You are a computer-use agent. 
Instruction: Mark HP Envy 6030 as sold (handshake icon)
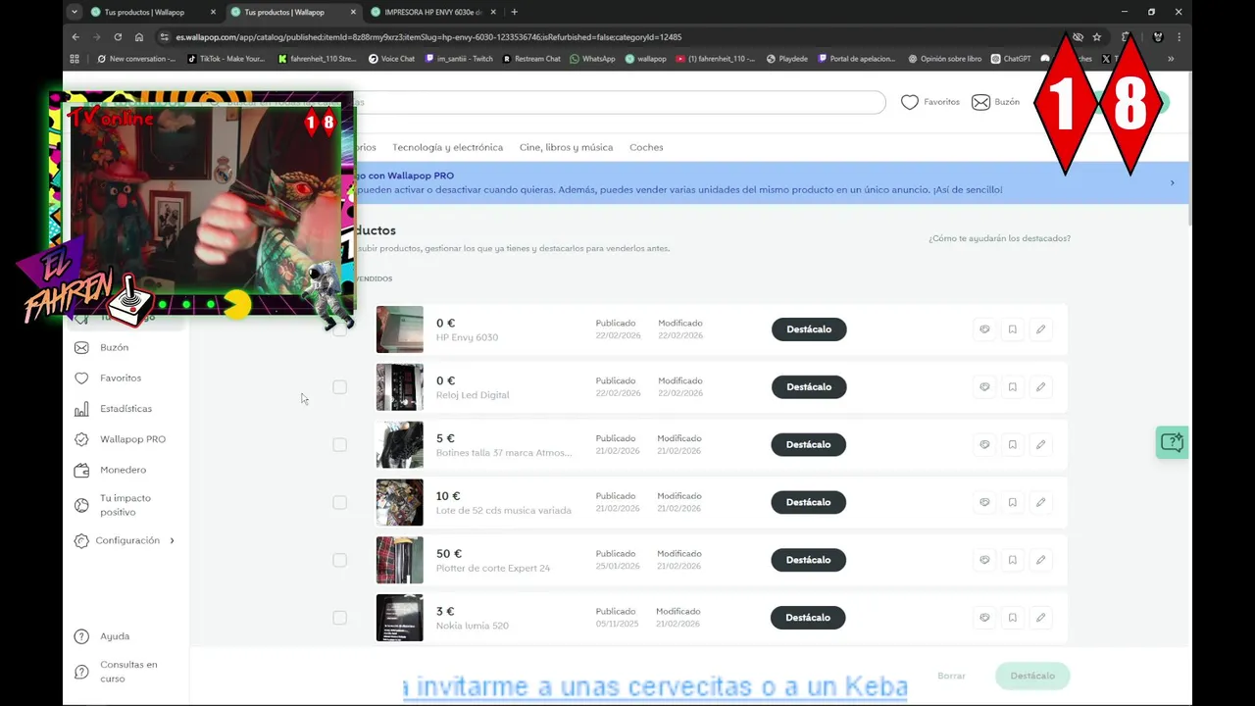[x=984, y=329]
